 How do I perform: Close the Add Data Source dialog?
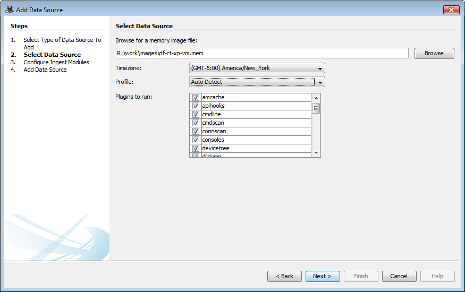(x=451, y=10)
